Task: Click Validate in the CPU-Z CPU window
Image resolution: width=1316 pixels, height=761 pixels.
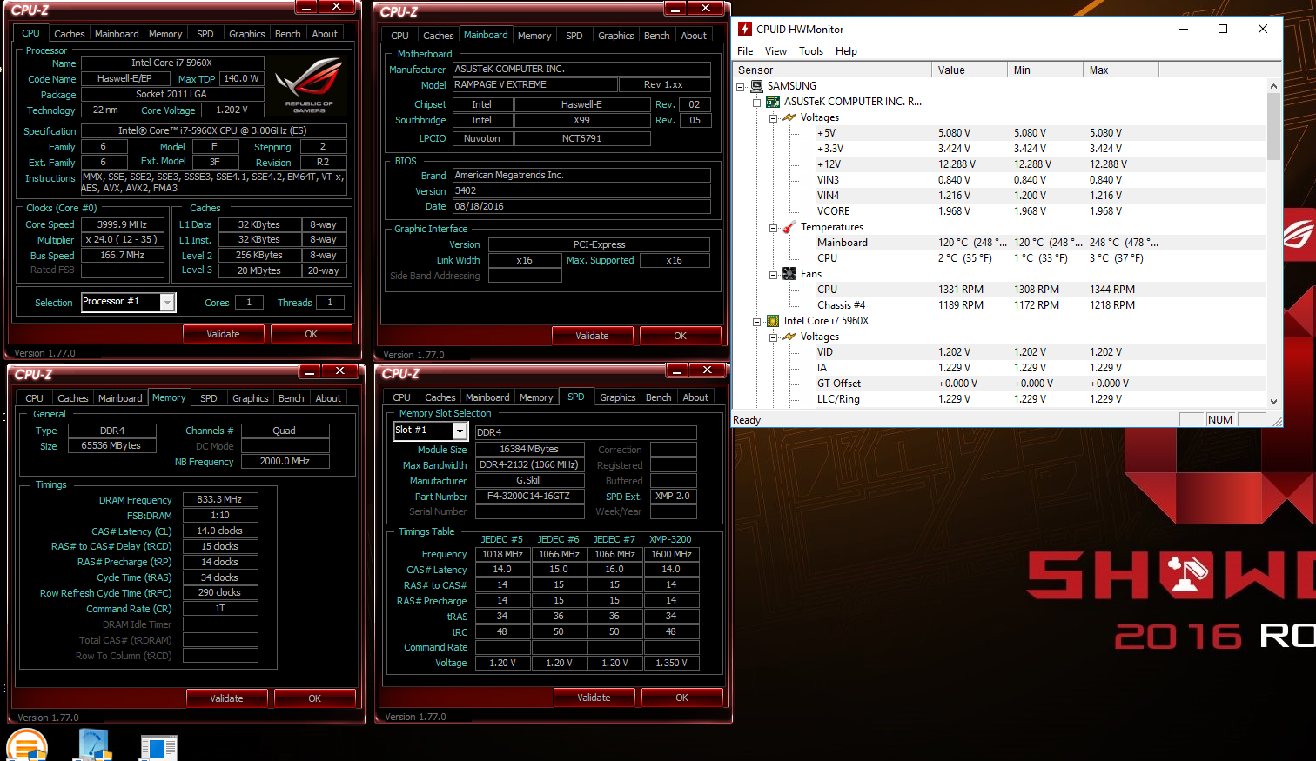Action: [223, 334]
